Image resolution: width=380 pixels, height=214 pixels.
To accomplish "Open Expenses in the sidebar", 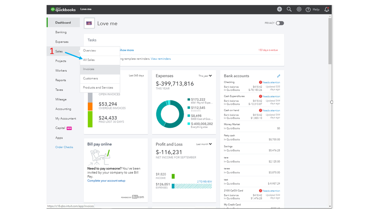I will pyautogui.click(x=63, y=42).
